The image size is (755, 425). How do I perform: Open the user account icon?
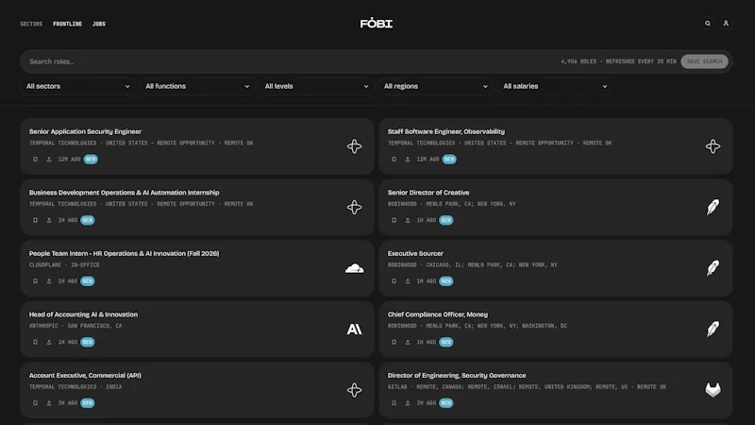click(x=726, y=23)
